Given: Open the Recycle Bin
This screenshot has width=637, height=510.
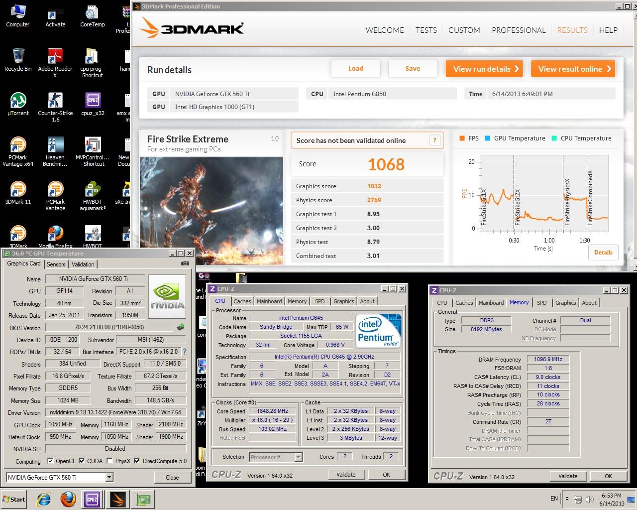Looking at the screenshot, I should pyautogui.click(x=17, y=59).
